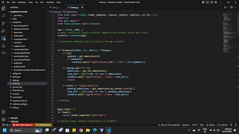Select the Python 3.11.4 interpreter
This screenshot has height=134, width=239.
tap(222, 125)
